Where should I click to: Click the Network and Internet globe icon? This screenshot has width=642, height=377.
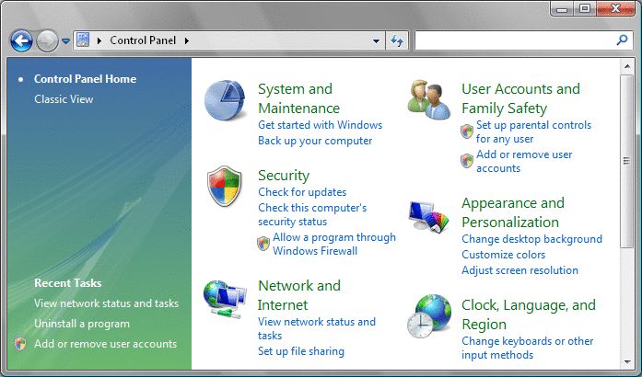pyautogui.click(x=225, y=300)
